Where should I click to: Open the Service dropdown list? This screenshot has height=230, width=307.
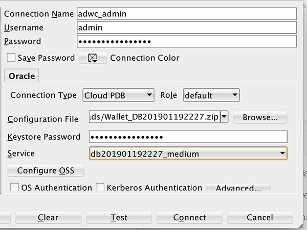point(188,154)
